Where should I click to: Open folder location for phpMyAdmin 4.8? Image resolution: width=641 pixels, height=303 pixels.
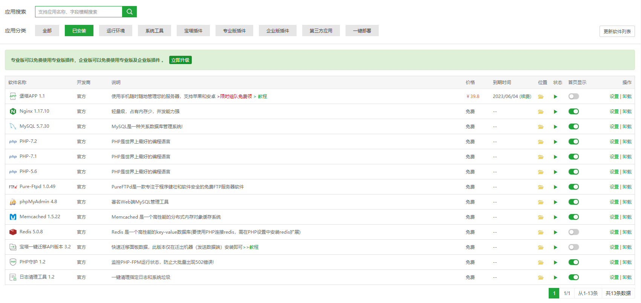(x=541, y=202)
